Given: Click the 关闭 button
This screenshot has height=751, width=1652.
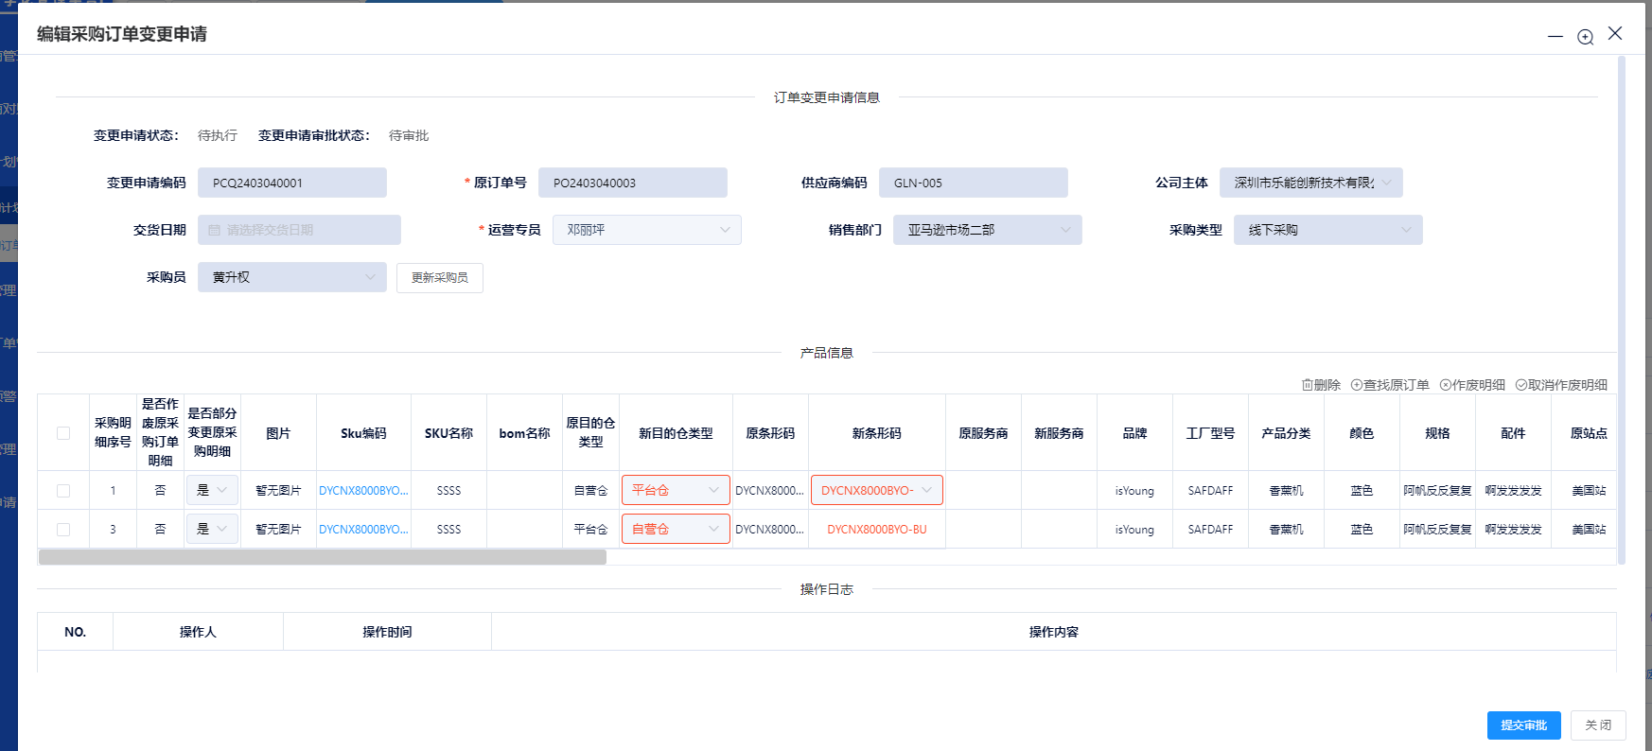Looking at the screenshot, I should 1598,725.
